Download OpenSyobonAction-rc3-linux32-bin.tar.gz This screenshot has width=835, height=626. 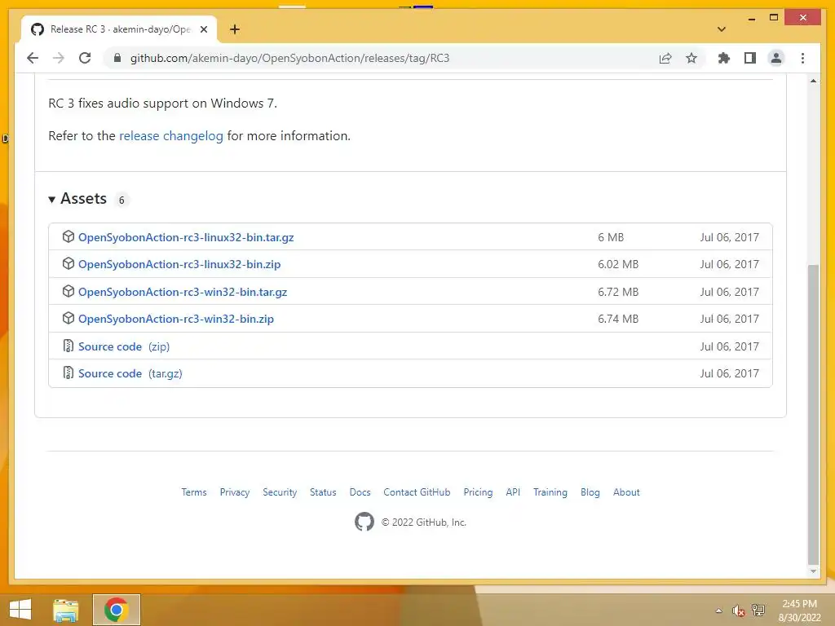(x=186, y=237)
